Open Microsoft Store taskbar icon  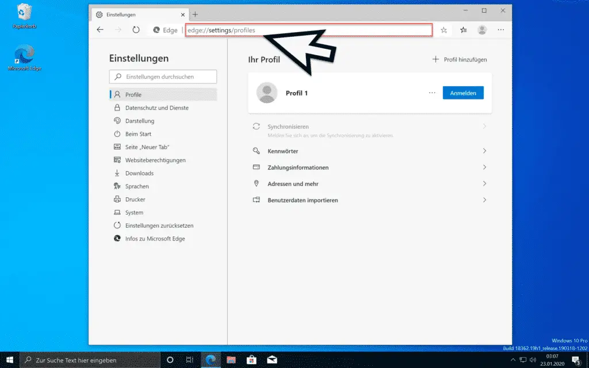point(251,360)
